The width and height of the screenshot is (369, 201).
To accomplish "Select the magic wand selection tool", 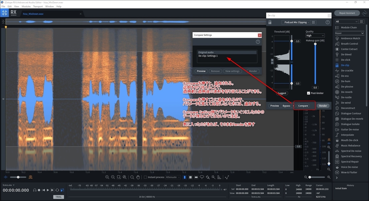I will [x=213, y=177].
